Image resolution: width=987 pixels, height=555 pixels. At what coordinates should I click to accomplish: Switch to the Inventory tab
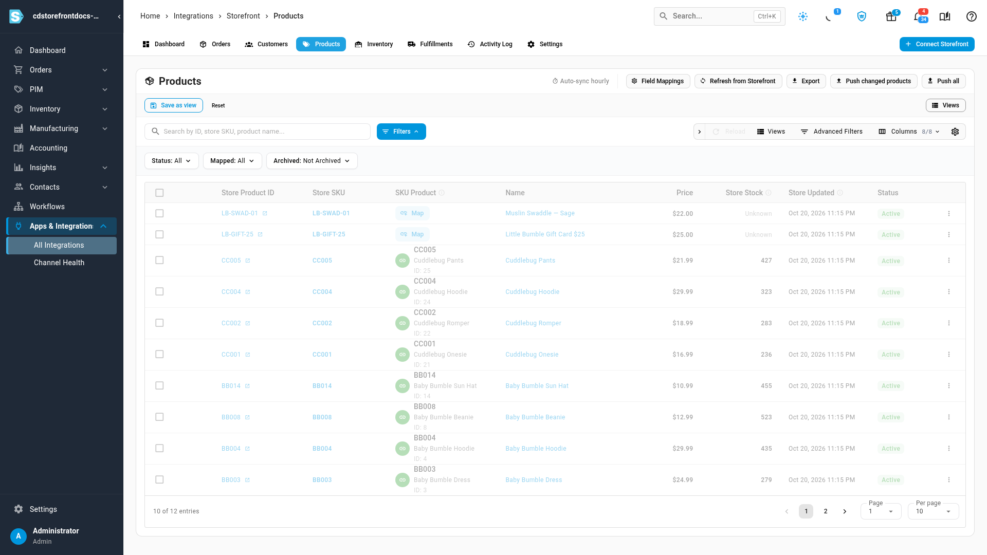pos(374,44)
